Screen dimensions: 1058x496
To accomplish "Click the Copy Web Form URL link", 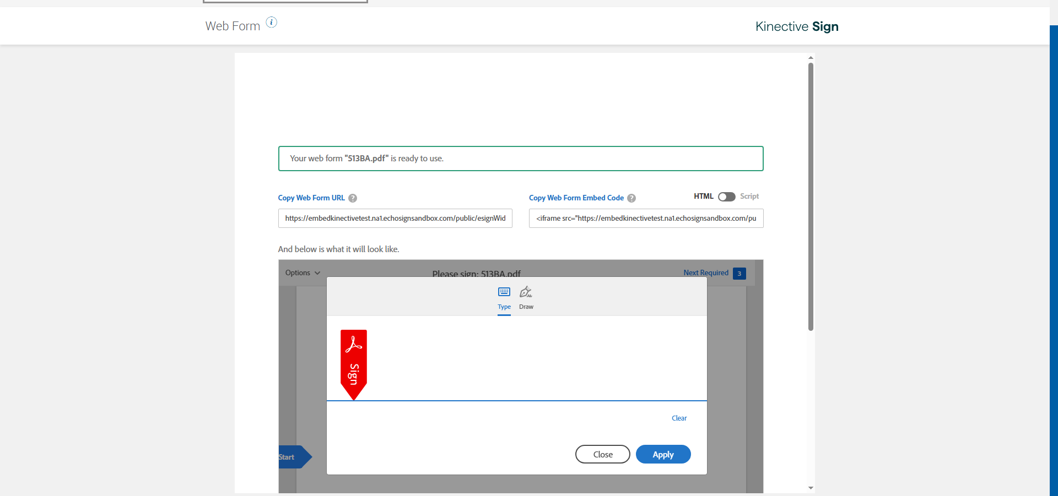I will 311,198.
